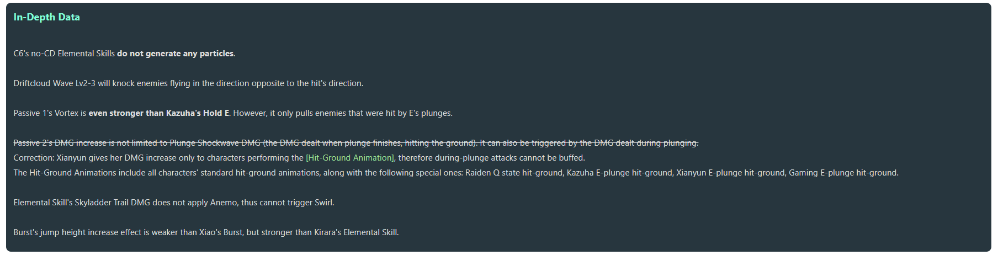Click bold "even stronger than Kazuha's Hold E"
Viewport: 998px width, 255px height.
(x=159, y=113)
